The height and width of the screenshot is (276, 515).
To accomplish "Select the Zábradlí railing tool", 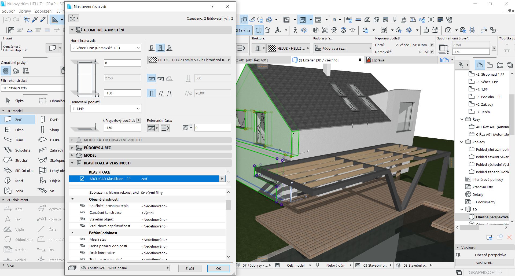I will point(50,150).
